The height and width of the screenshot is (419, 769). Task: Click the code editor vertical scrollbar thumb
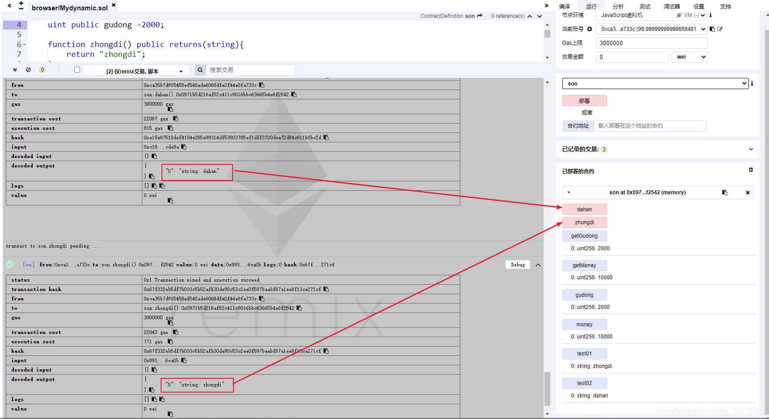coord(547,34)
